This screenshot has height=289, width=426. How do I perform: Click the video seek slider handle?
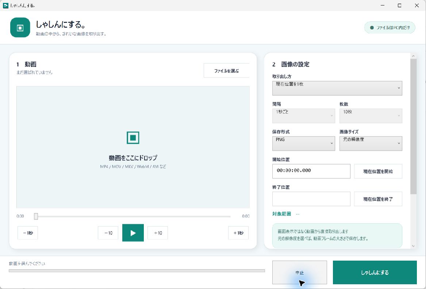pos(36,216)
